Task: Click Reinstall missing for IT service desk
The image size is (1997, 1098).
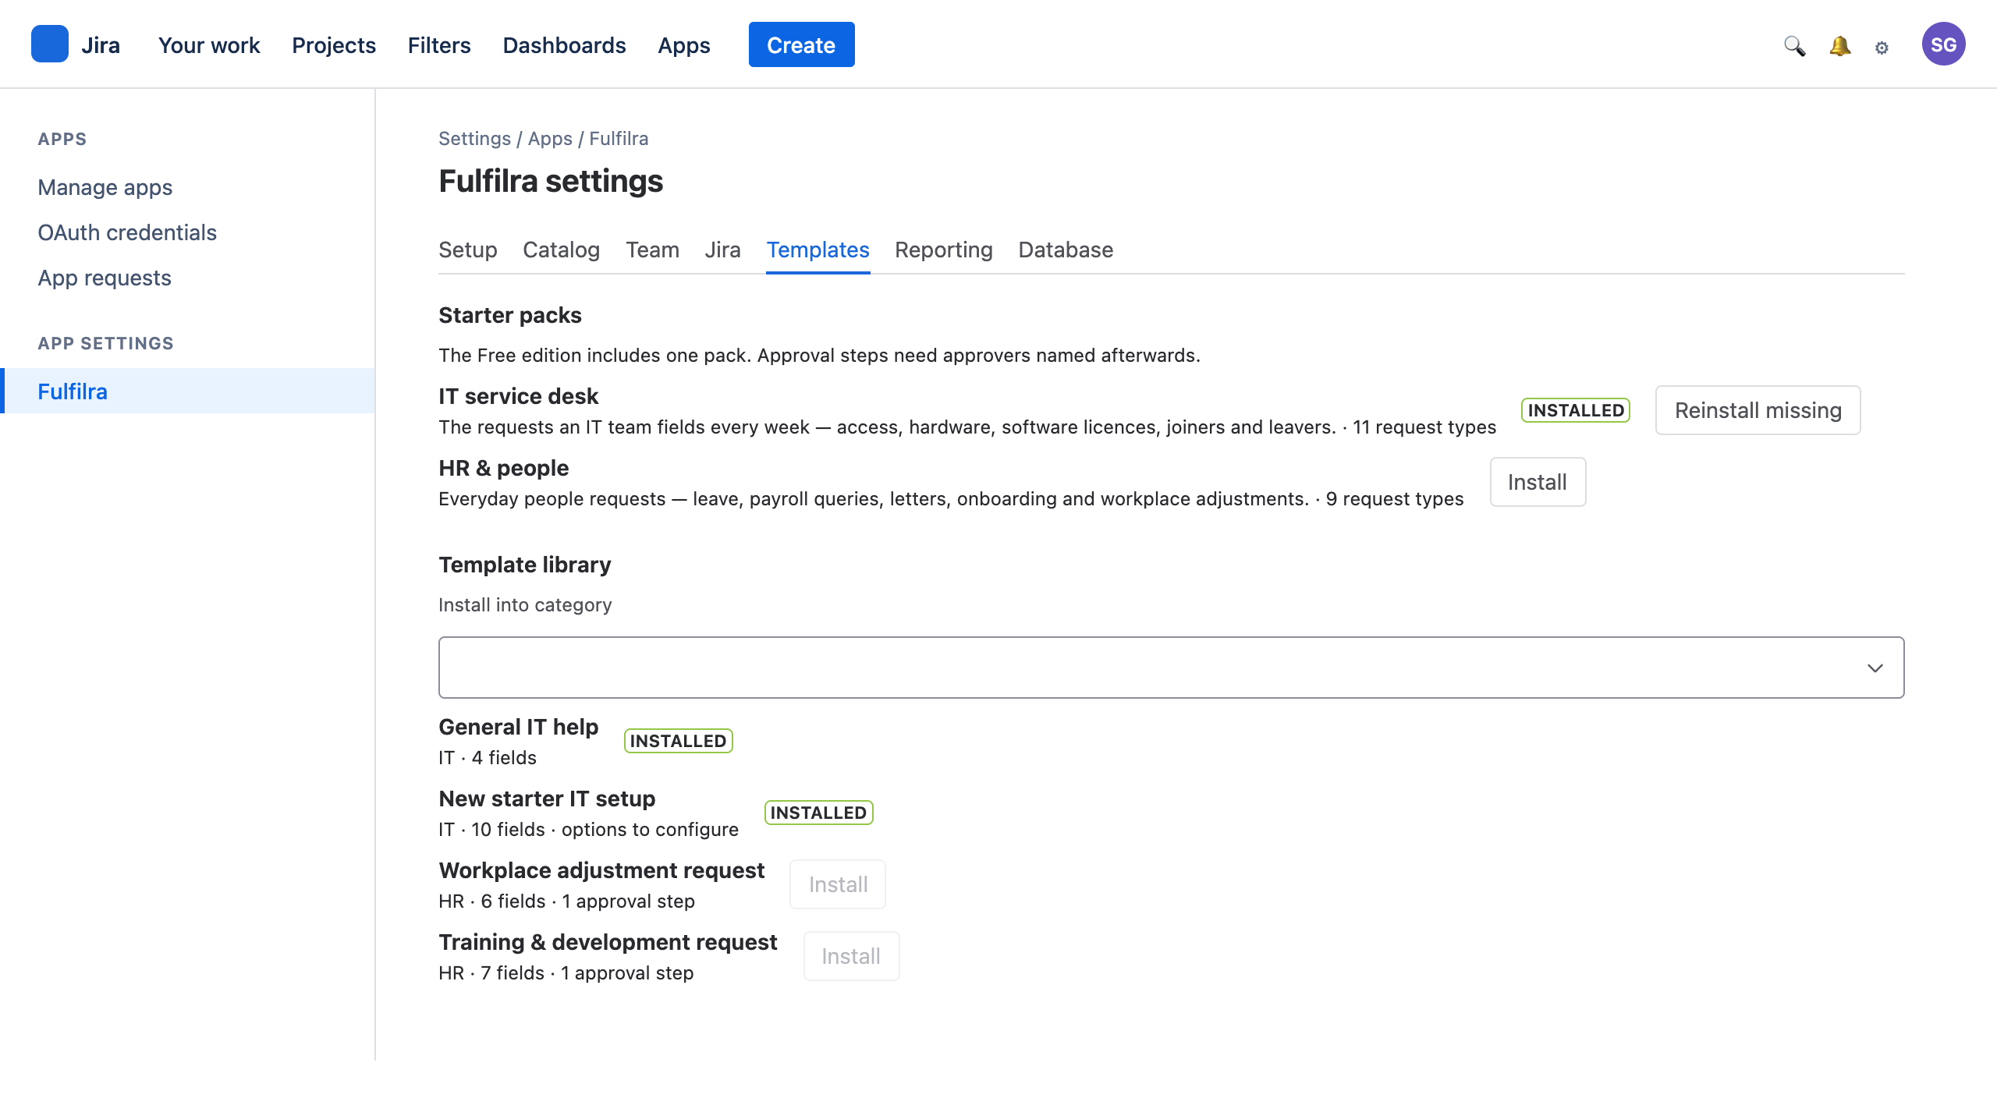Action: pos(1758,410)
